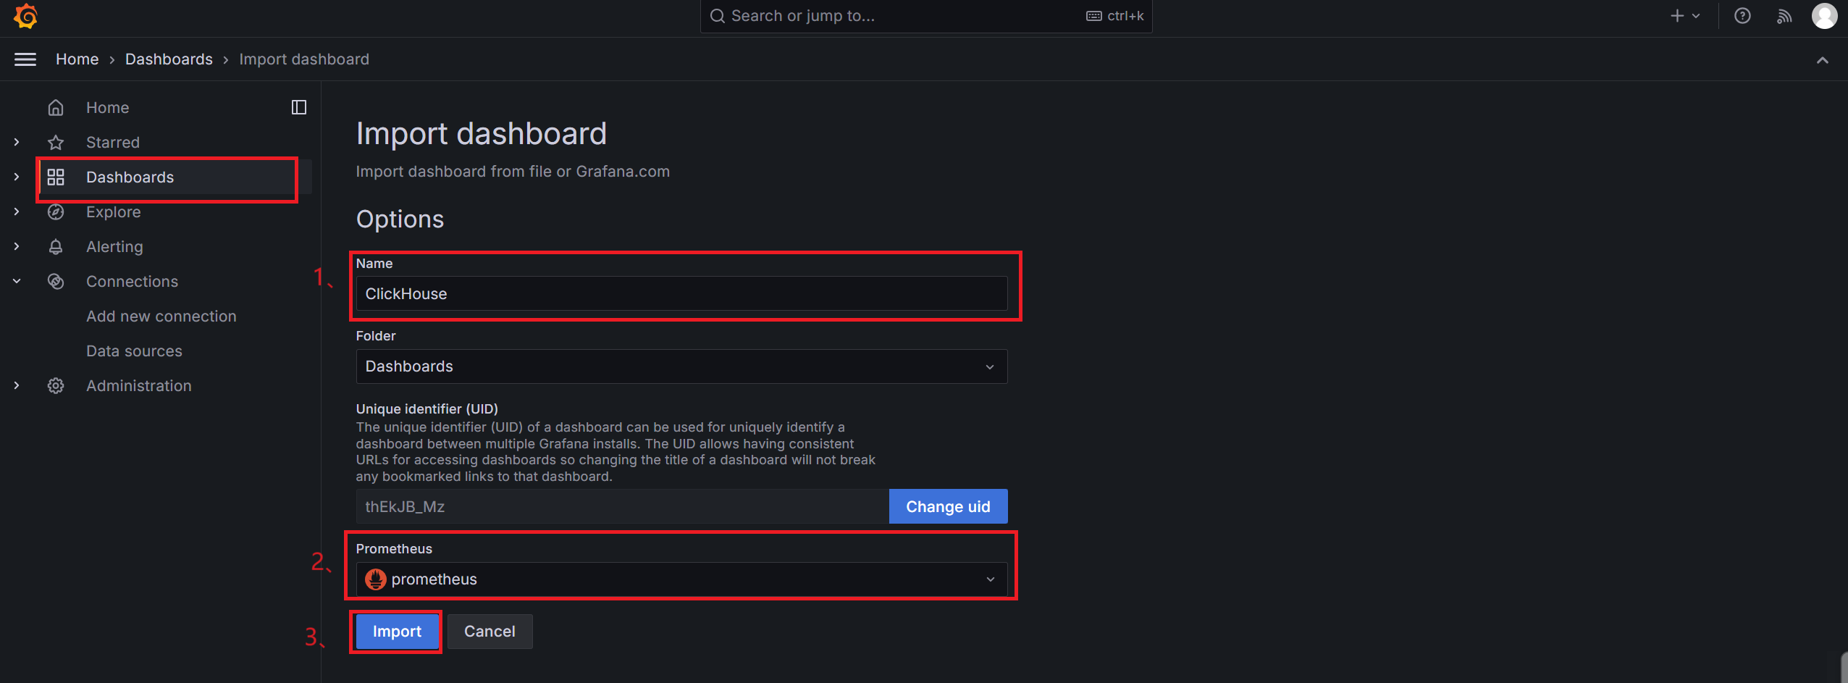
Task: Expand the Administration section chevron
Action: coord(17,385)
